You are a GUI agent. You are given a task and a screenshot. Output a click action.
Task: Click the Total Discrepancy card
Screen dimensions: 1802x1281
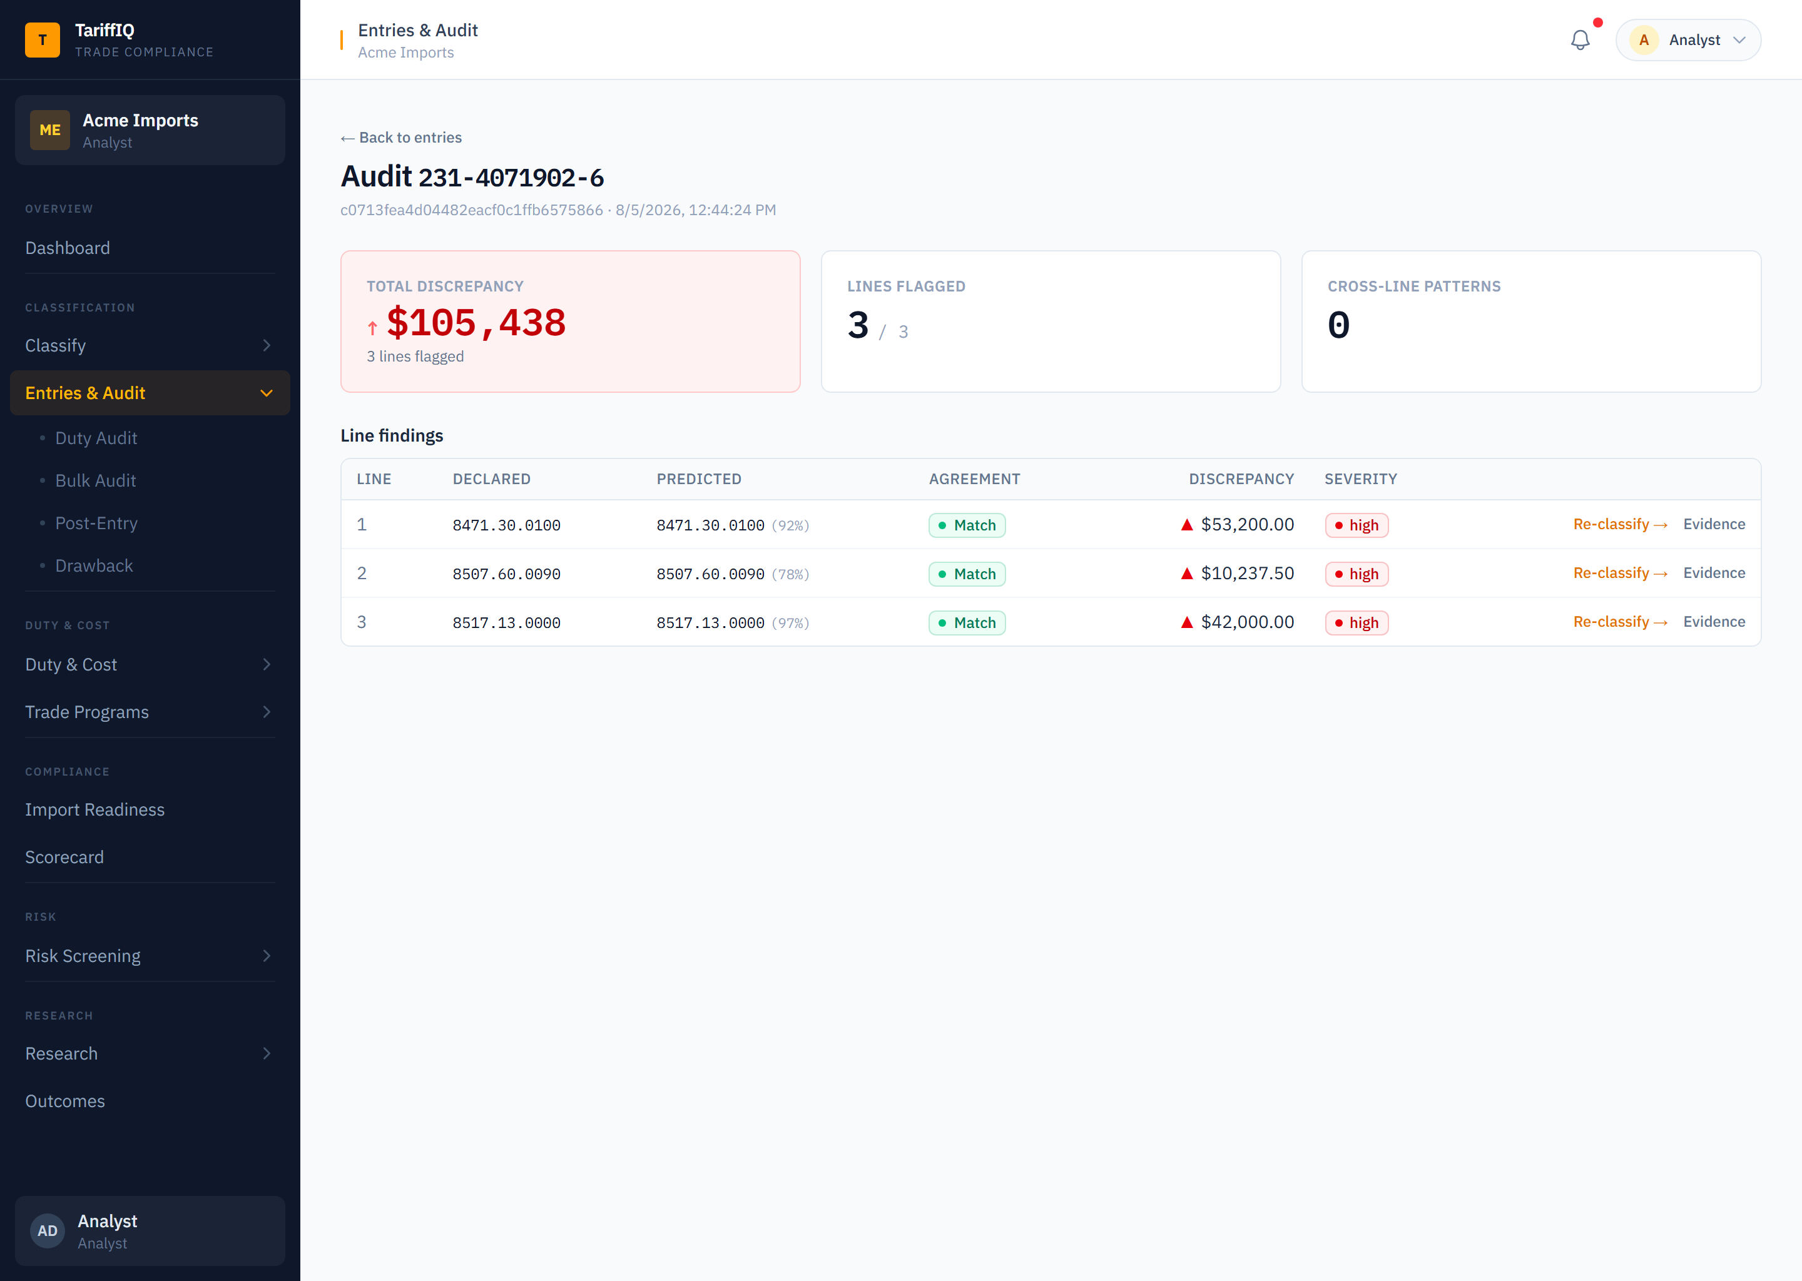(571, 322)
